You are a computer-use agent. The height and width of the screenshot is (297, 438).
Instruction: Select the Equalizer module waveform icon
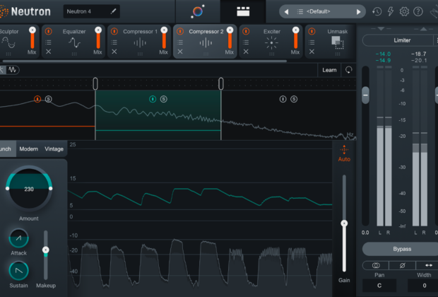coord(74,42)
